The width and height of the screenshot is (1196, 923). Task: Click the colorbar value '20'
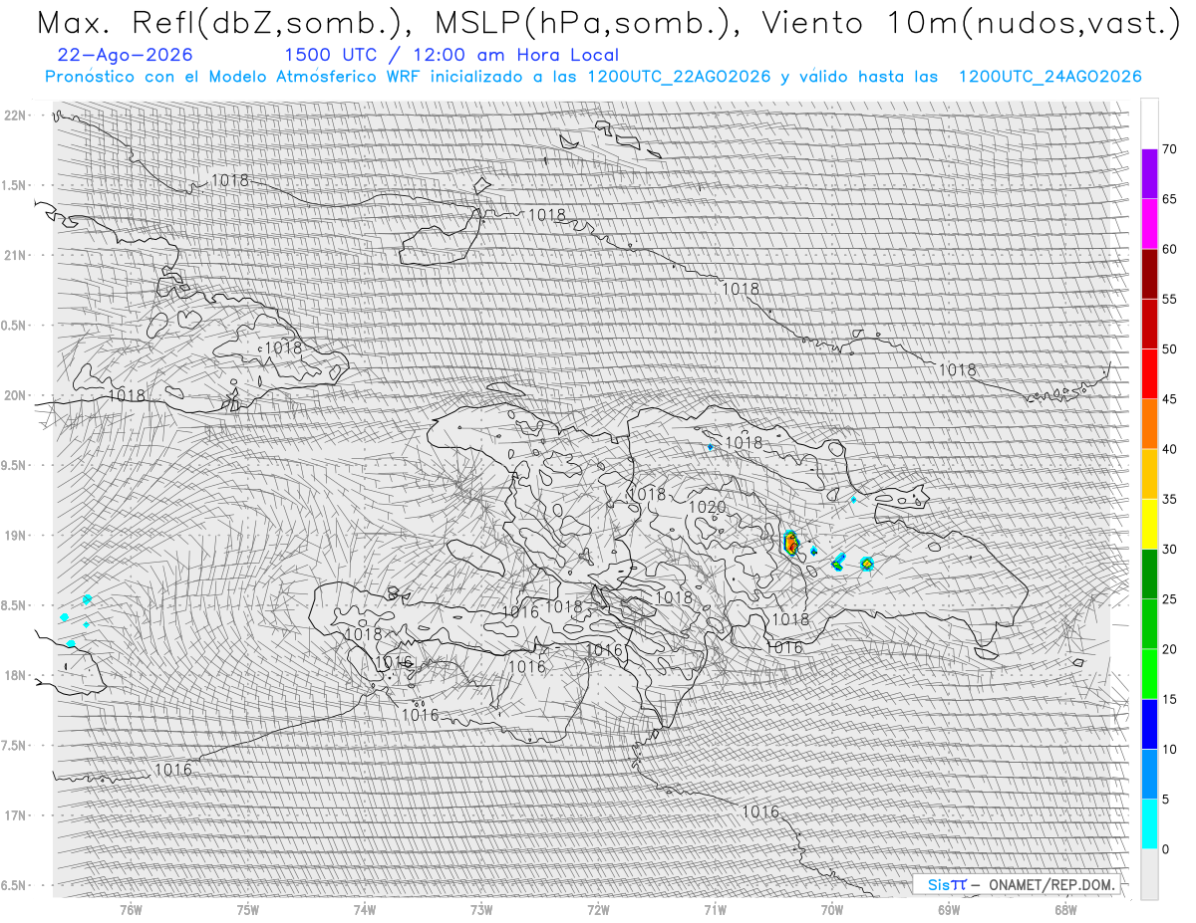click(x=1169, y=649)
